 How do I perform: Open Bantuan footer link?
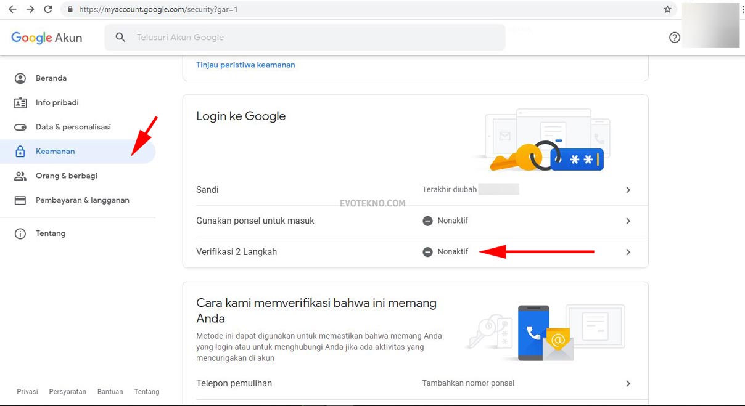pos(110,392)
